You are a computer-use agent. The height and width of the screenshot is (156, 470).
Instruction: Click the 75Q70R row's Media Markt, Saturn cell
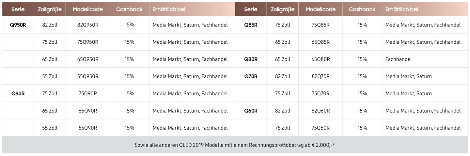point(425,93)
